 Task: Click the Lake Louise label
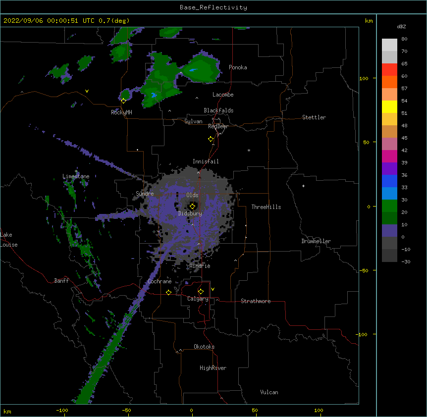coord(9,240)
